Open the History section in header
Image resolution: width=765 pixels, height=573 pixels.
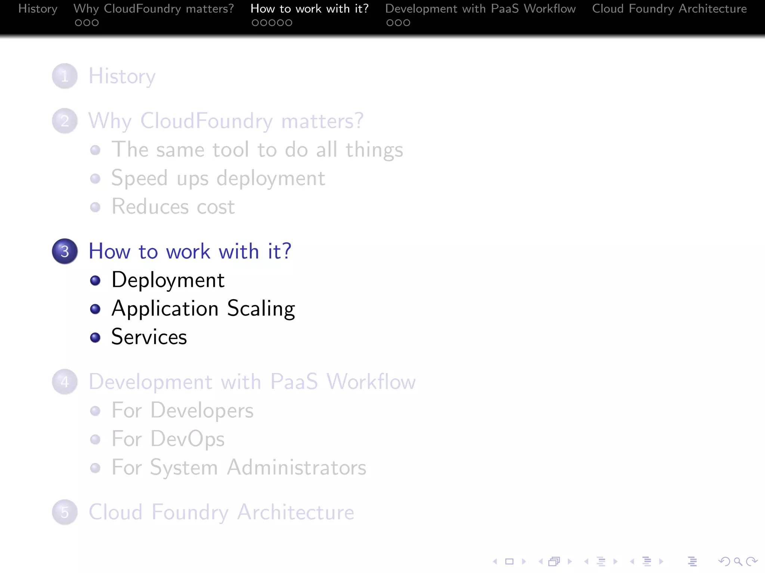point(38,9)
